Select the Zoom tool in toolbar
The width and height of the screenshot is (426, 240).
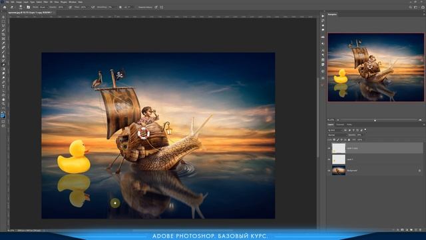pos(3,103)
